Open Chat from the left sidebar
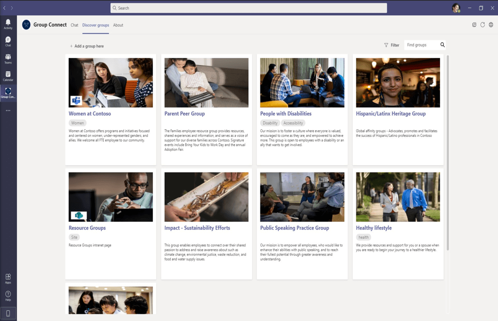This screenshot has width=498, height=321. pos(8,41)
